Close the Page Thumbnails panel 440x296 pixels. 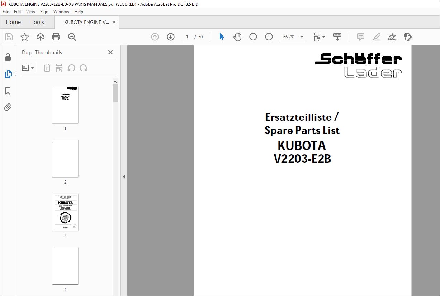click(x=110, y=52)
